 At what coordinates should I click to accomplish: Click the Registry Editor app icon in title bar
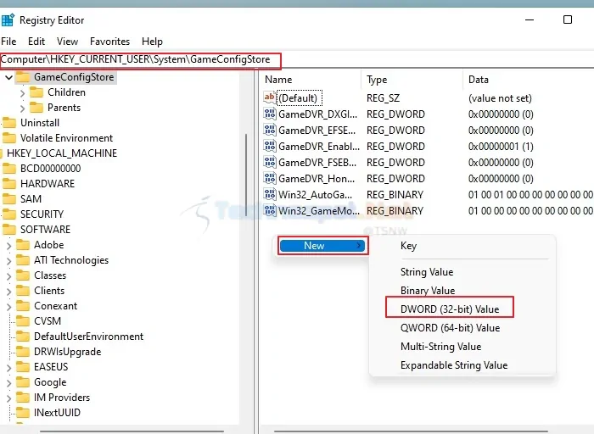[x=7, y=20]
